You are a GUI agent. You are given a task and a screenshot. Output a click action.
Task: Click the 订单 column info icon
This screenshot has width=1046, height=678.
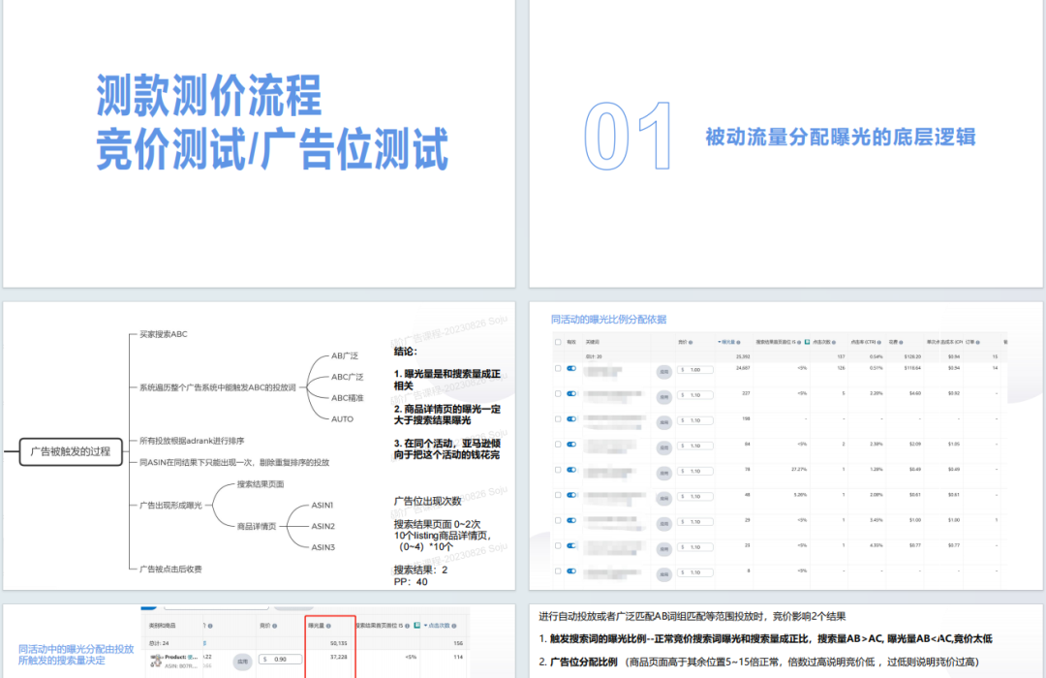(979, 342)
